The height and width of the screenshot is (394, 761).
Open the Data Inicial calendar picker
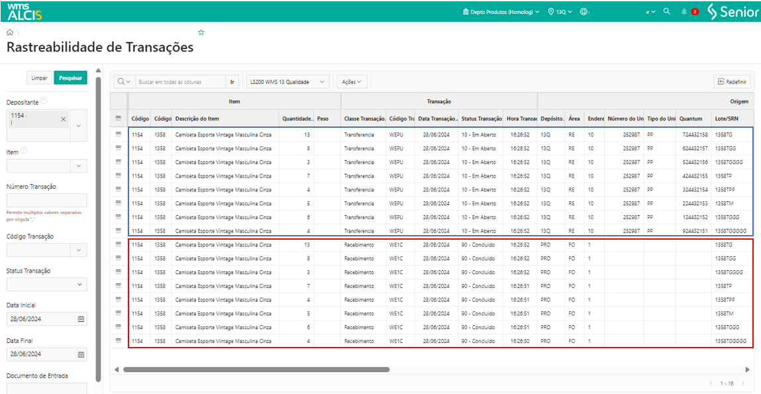pyautogui.click(x=81, y=319)
